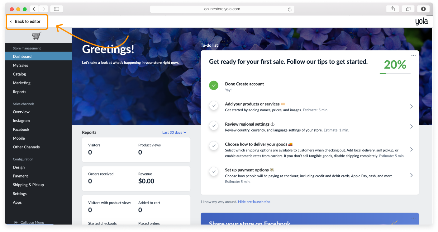Open the Instagram sales channel
The image size is (438, 232).
(21, 120)
